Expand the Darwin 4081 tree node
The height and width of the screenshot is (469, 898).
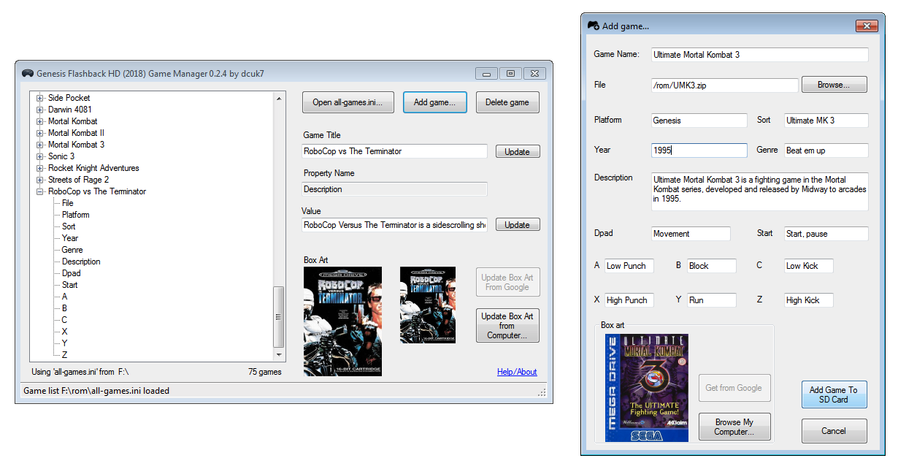point(39,110)
